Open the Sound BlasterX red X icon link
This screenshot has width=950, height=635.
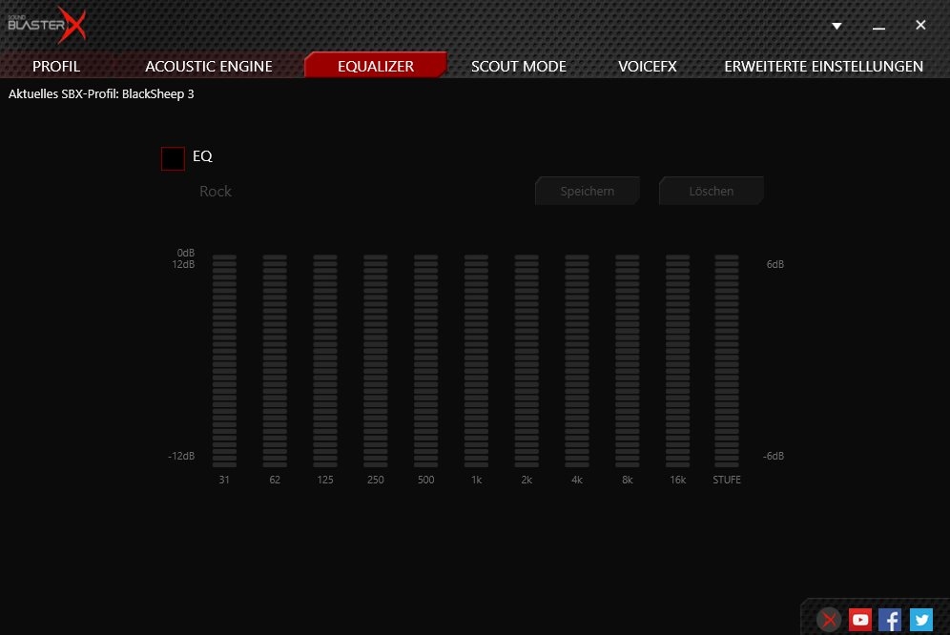click(x=829, y=620)
